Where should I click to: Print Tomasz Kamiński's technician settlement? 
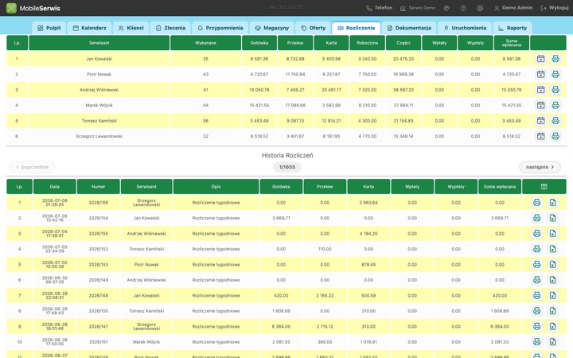click(555, 121)
